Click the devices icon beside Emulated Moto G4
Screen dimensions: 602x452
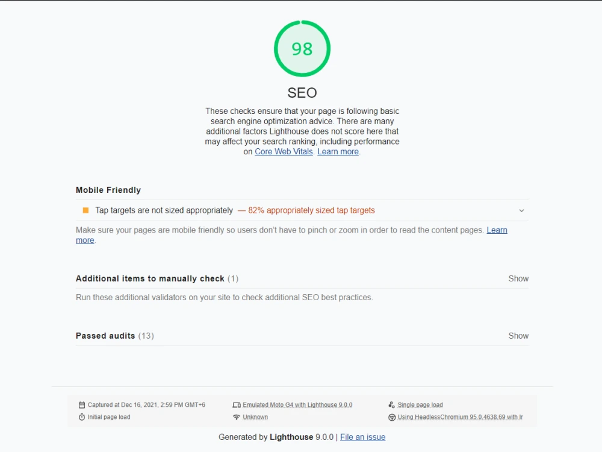tap(237, 405)
